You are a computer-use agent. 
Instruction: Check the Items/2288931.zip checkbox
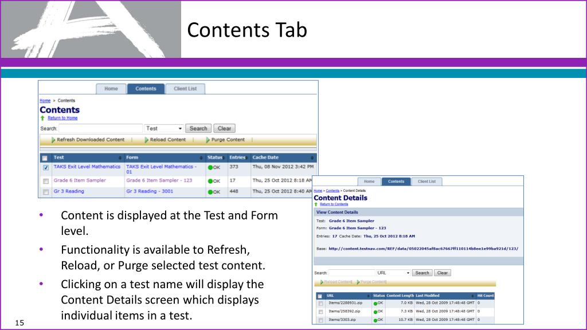point(321,304)
